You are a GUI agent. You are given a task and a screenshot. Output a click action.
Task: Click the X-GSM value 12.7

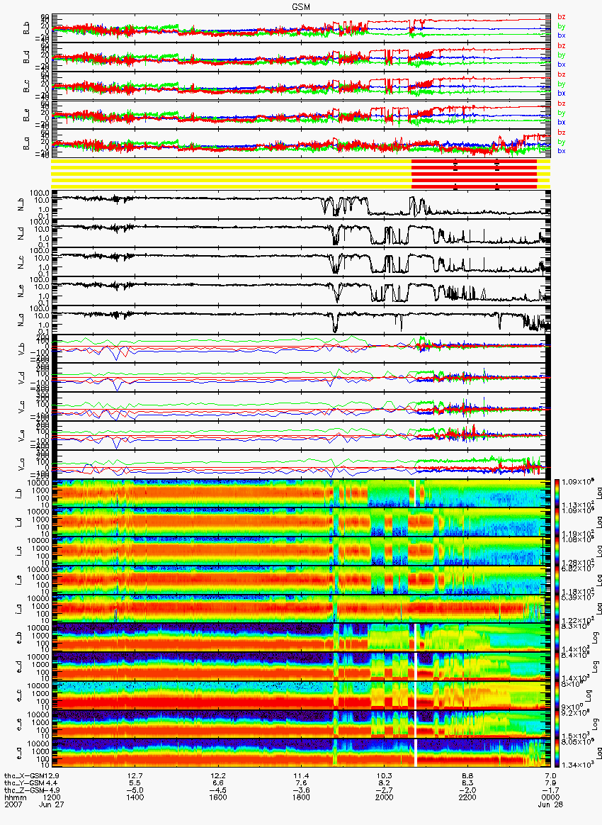pos(135,775)
